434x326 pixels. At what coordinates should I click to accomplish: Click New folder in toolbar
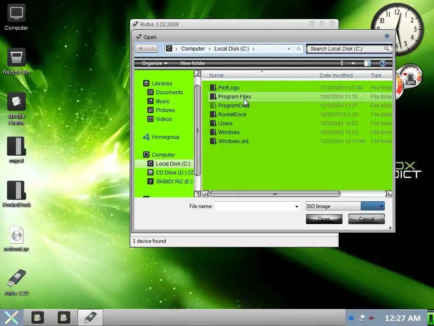point(193,63)
